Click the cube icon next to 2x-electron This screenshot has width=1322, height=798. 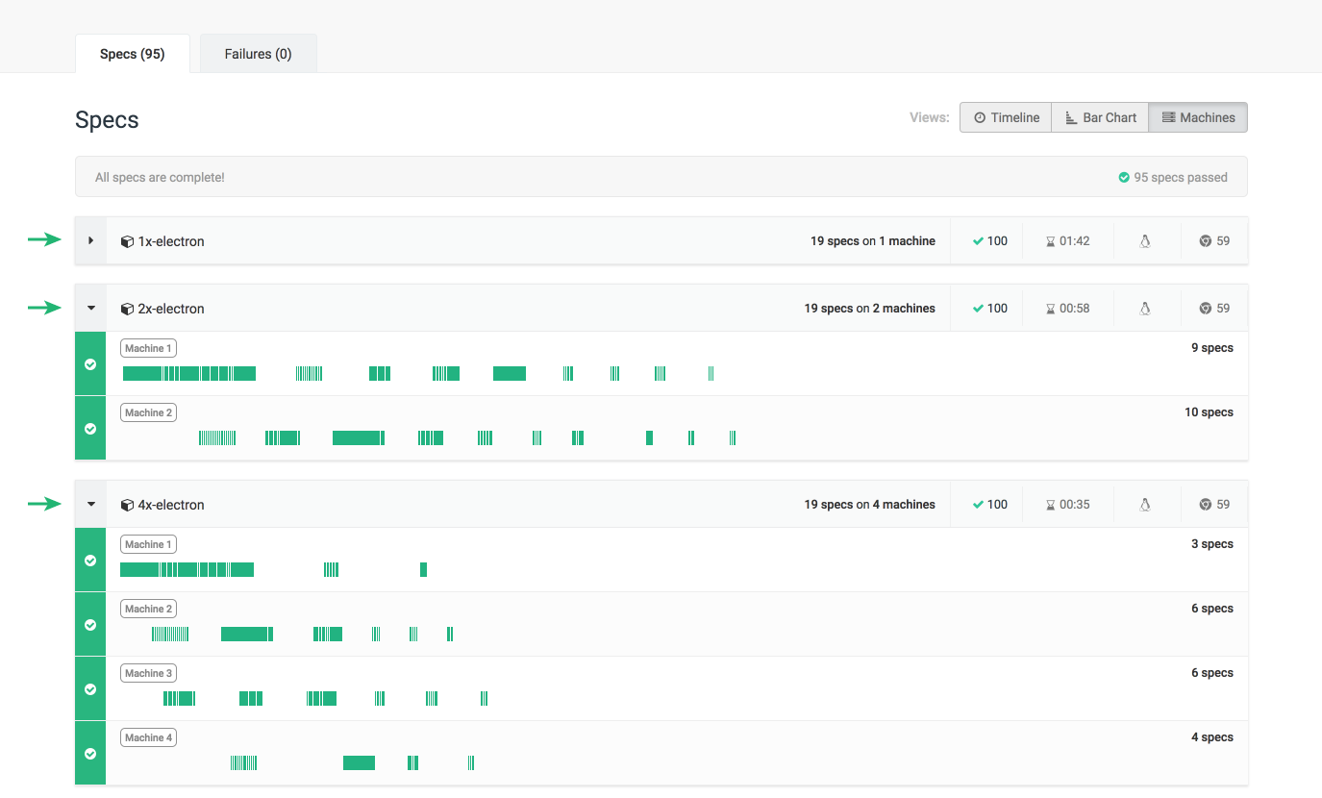click(127, 308)
